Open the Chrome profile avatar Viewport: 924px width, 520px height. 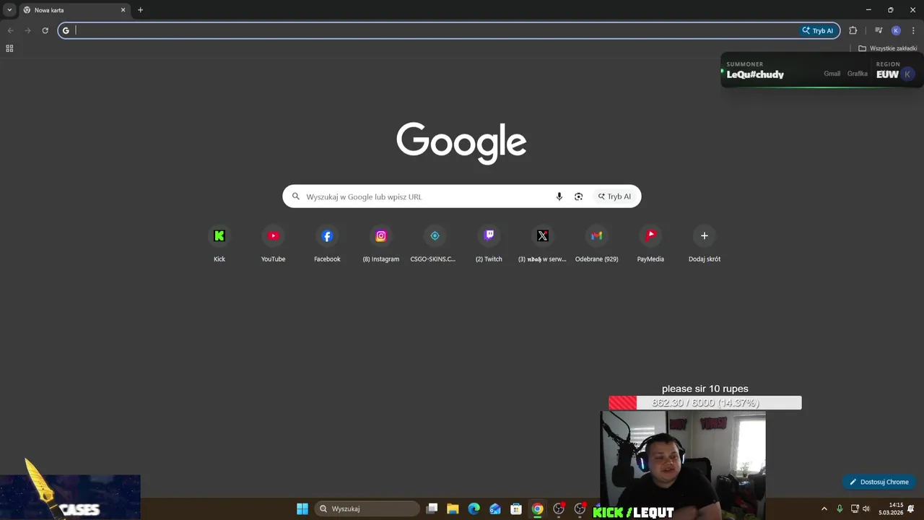tap(896, 30)
